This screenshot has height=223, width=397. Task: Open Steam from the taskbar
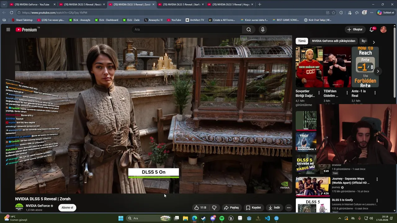click(x=203, y=218)
